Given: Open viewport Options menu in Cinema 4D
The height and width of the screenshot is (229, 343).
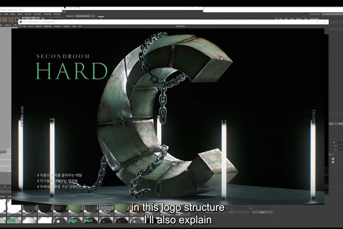Looking at the screenshot, I should pos(8,25).
